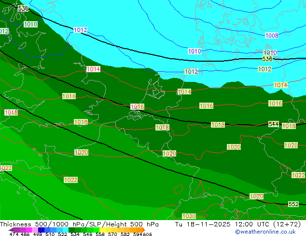Select the legend value 546
306x236 pixels.
click(x=88, y=234)
